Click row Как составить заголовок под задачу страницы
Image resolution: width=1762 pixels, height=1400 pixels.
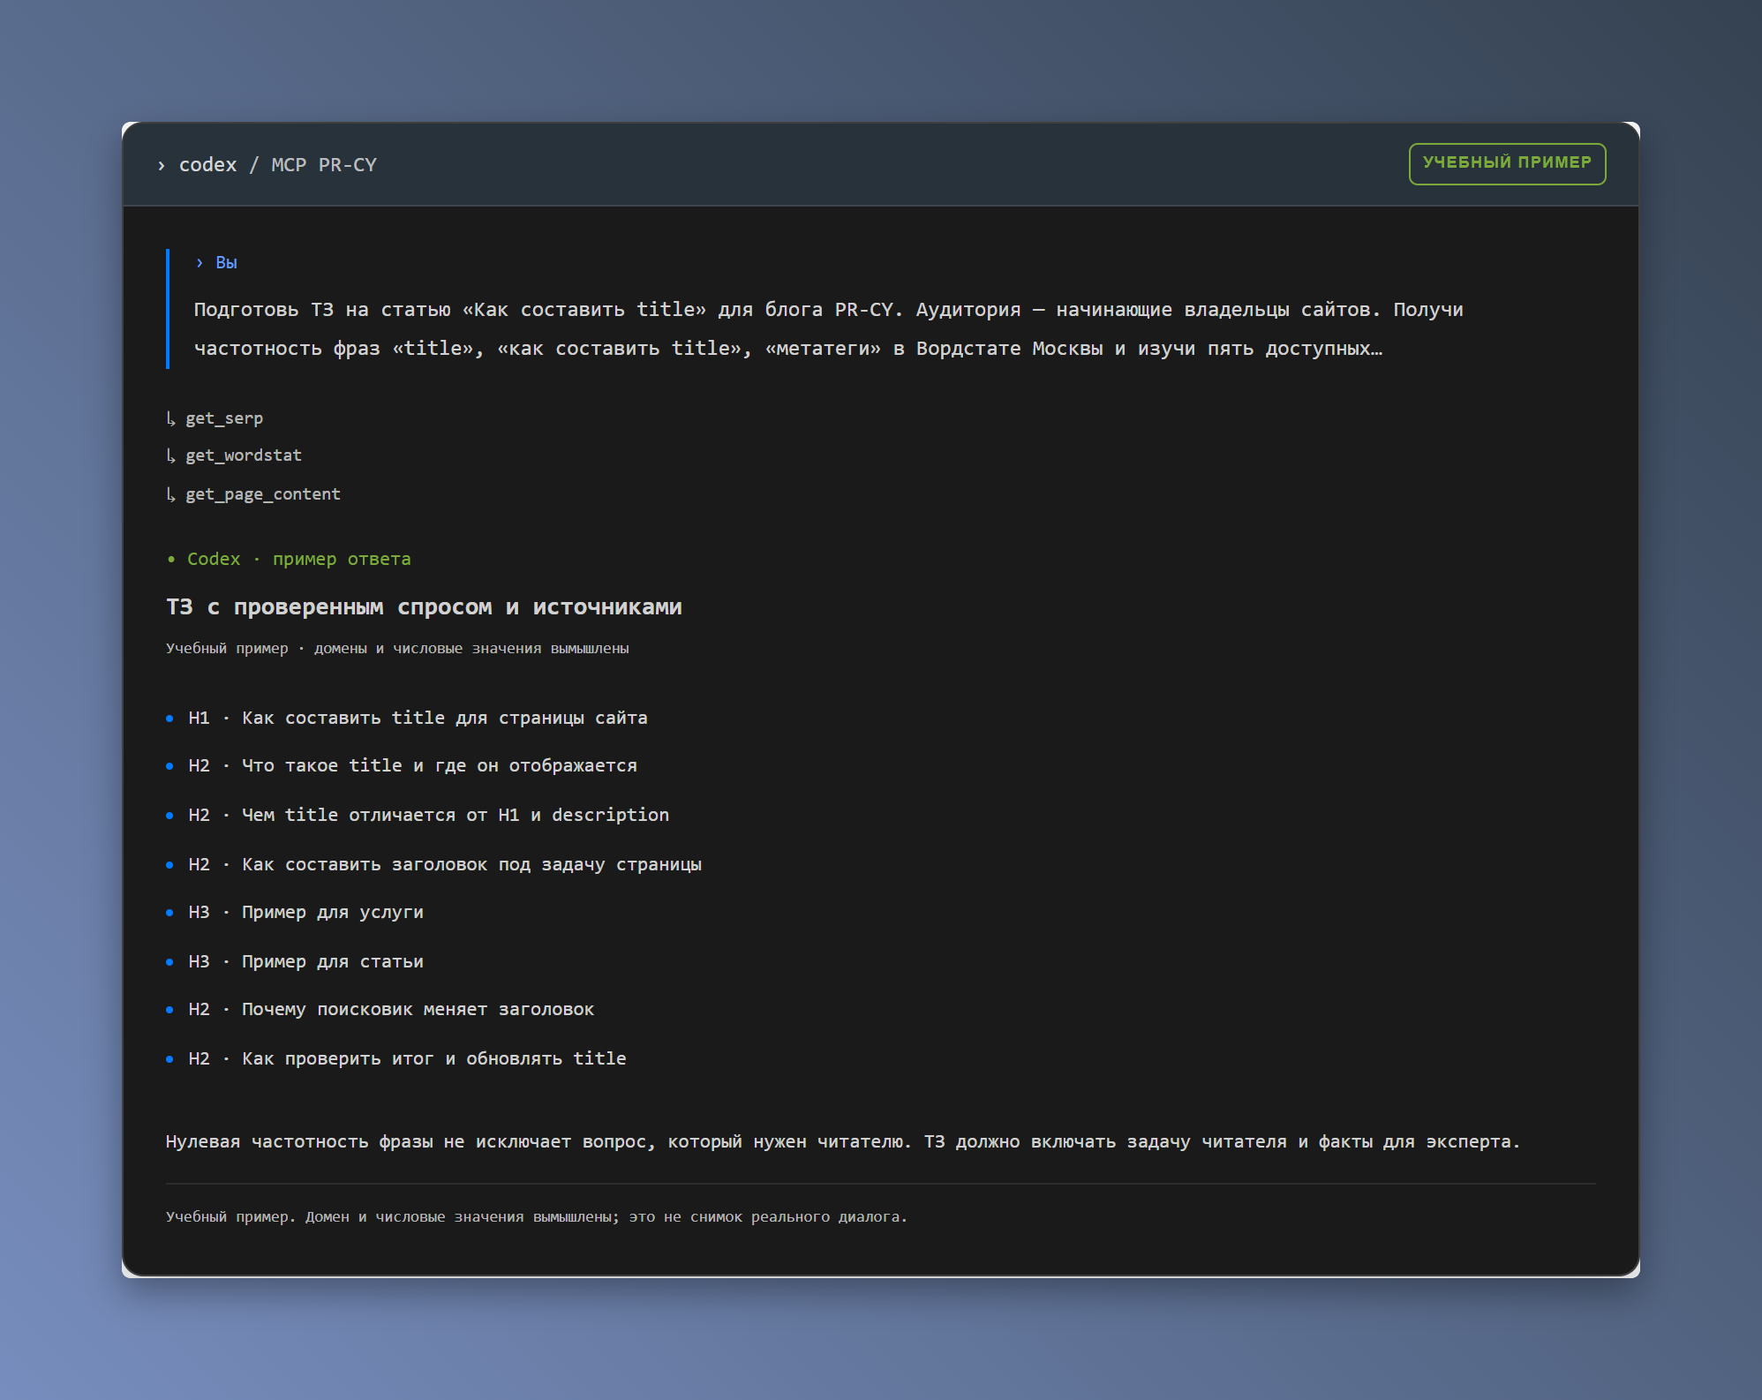click(434, 864)
